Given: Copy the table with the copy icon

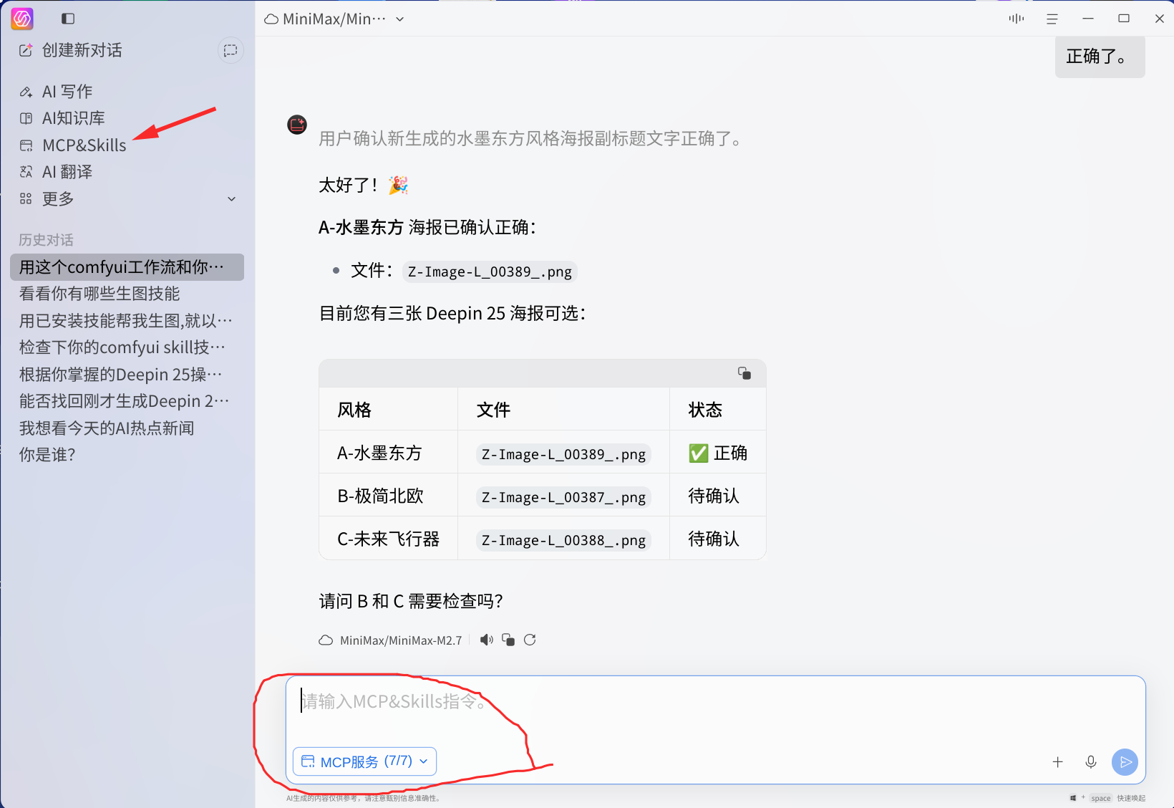Looking at the screenshot, I should tap(744, 373).
